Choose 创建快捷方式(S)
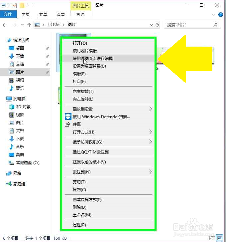 pos(108,199)
